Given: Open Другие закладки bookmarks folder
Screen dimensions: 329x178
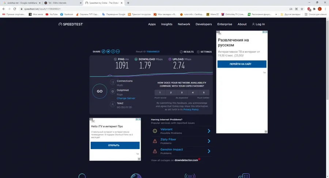Looking at the screenshot, I should click(290, 14).
